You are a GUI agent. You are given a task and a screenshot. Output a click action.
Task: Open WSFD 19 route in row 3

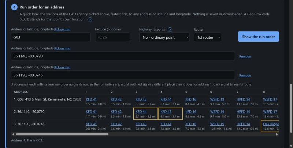tap(217, 124)
